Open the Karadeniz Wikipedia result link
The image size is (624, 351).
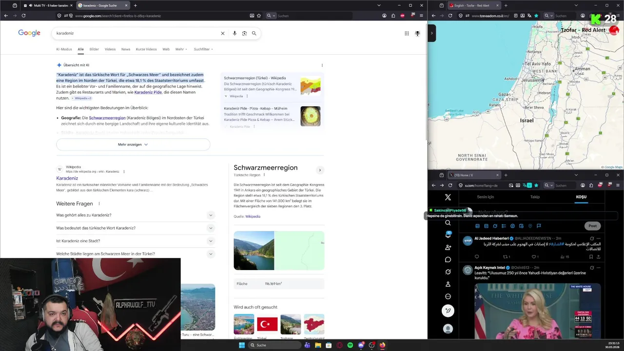click(x=67, y=178)
